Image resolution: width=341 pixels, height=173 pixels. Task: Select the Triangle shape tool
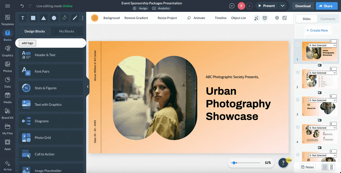[43, 18]
